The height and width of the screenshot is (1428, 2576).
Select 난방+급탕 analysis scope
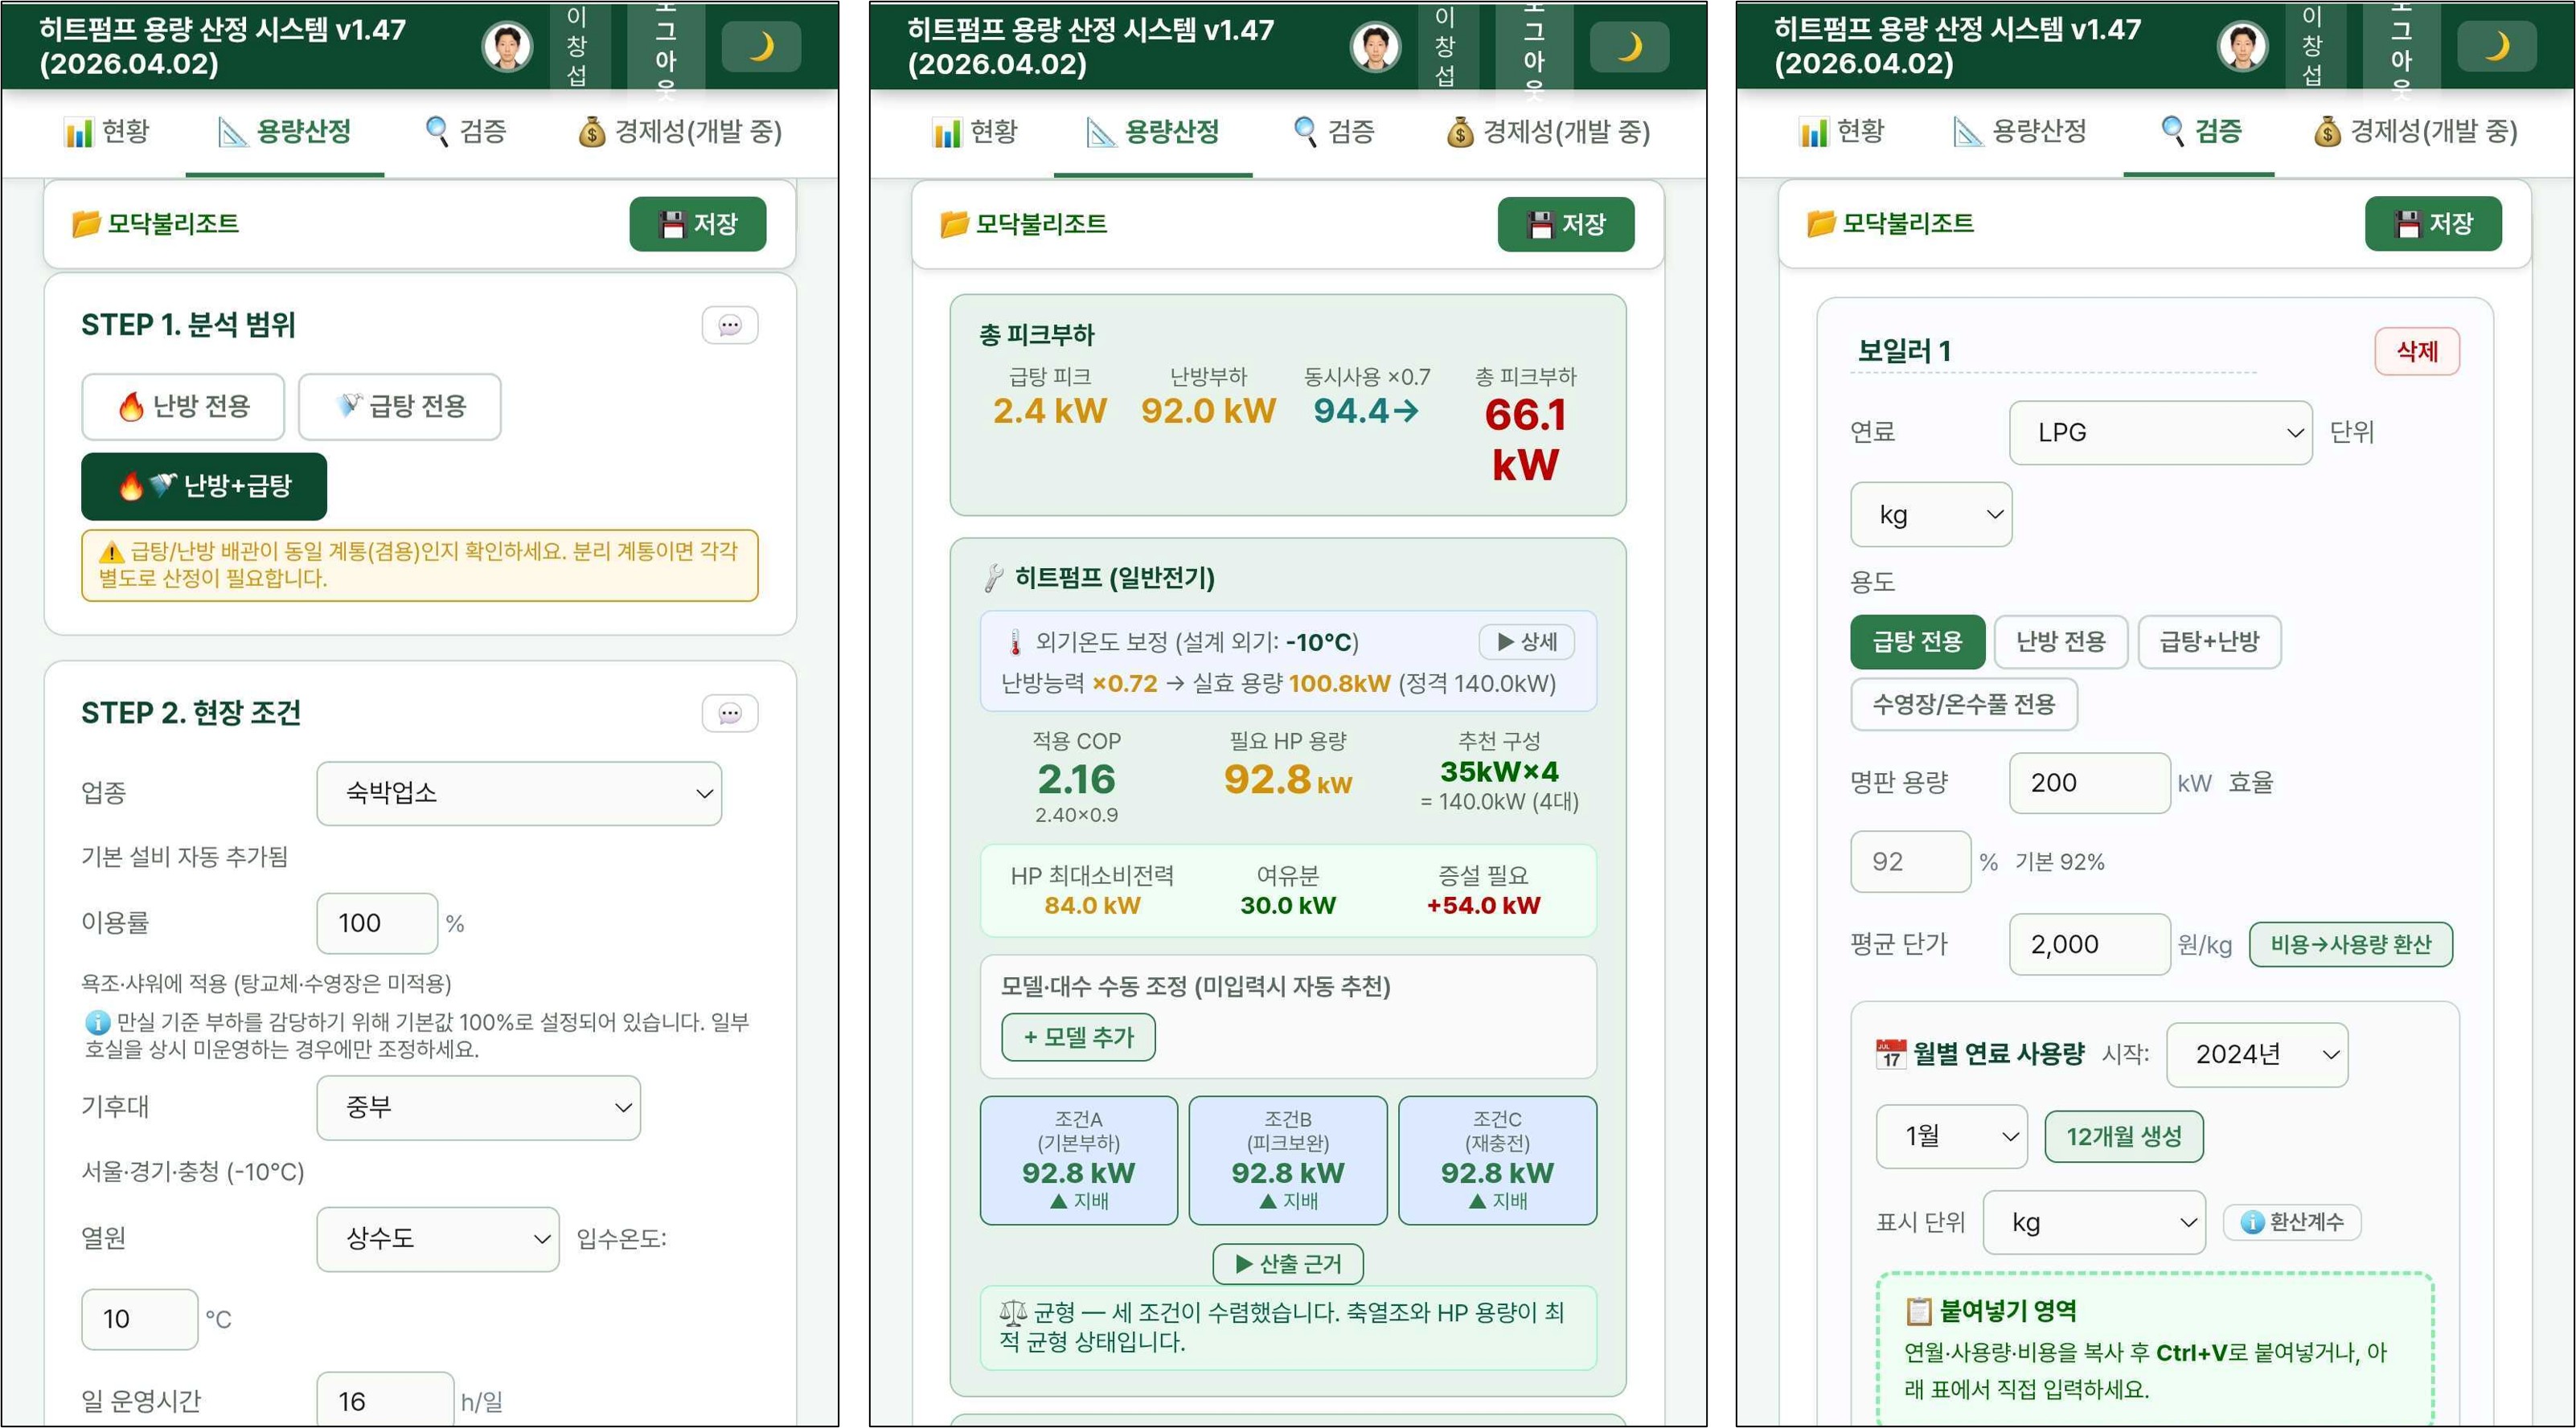pyautogui.click(x=204, y=487)
